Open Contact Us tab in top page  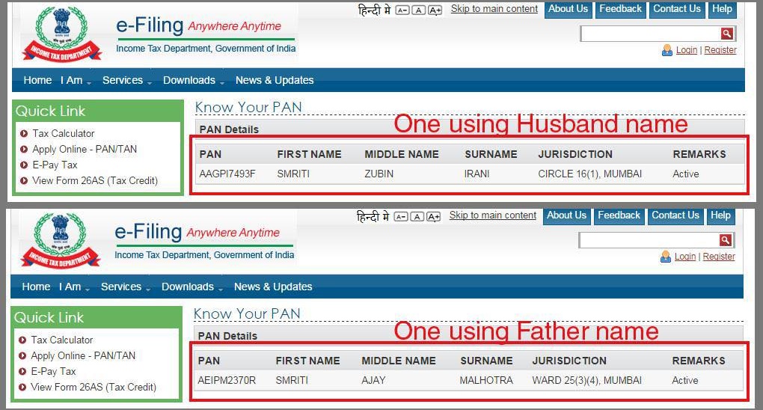(x=677, y=9)
